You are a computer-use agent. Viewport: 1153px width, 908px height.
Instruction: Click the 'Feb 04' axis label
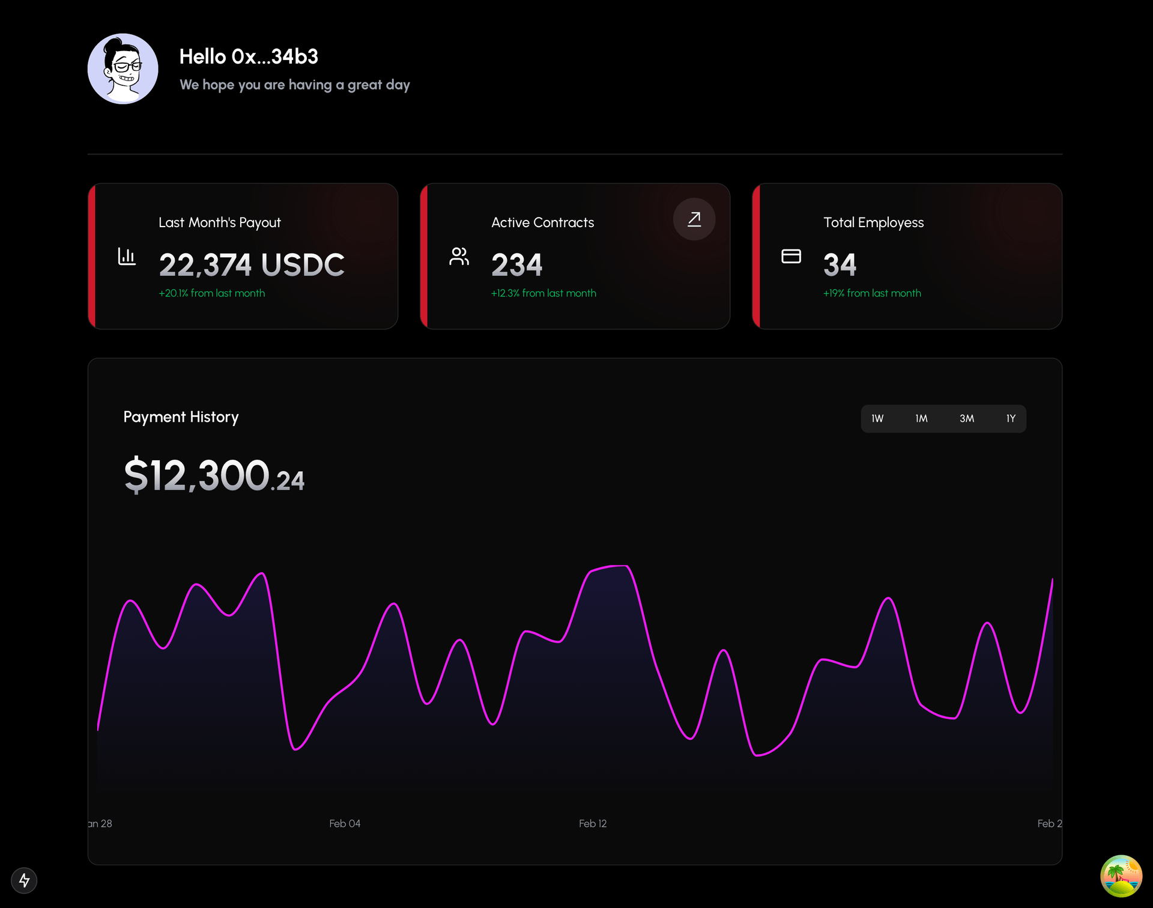(345, 823)
